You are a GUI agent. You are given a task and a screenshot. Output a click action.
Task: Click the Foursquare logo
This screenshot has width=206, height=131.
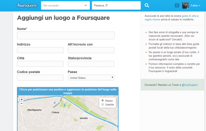27,5
